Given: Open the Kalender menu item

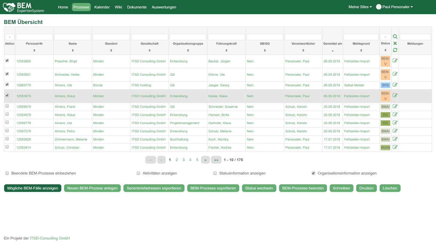Looking at the screenshot, I should tap(102, 7).
